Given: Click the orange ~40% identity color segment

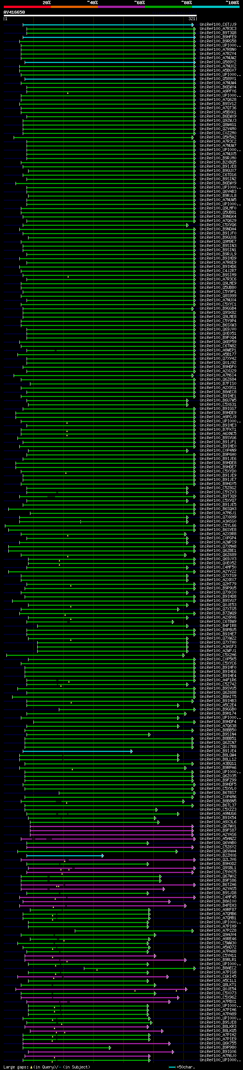Looking at the screenshot, I should click(74, 7).
